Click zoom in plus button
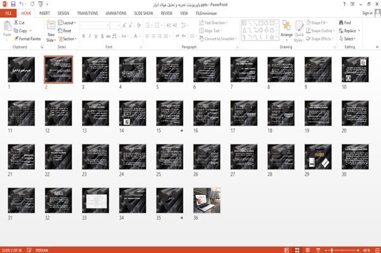The image size is (381, 253). point(358,250)
